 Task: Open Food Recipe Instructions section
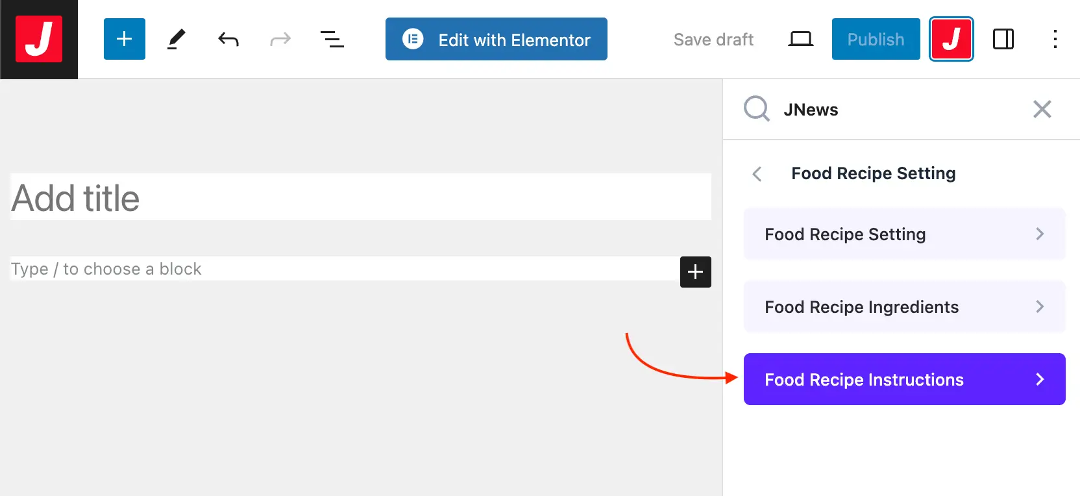tap(904, 380)
